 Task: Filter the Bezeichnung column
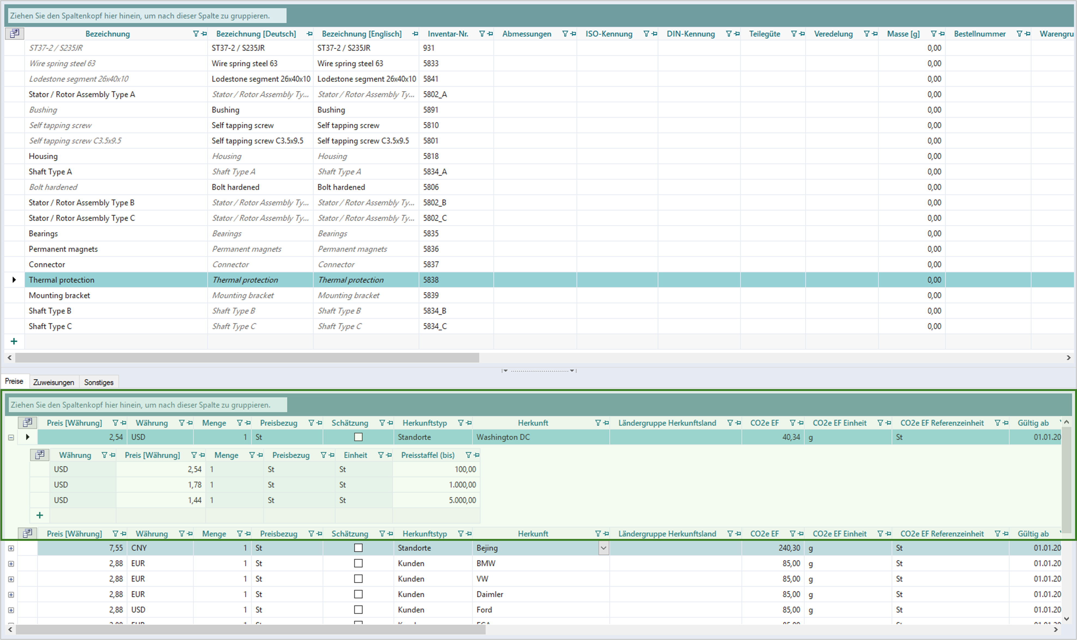[195, 34]
